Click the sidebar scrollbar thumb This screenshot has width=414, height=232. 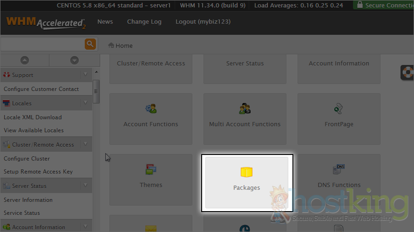(x=96, y=91)
